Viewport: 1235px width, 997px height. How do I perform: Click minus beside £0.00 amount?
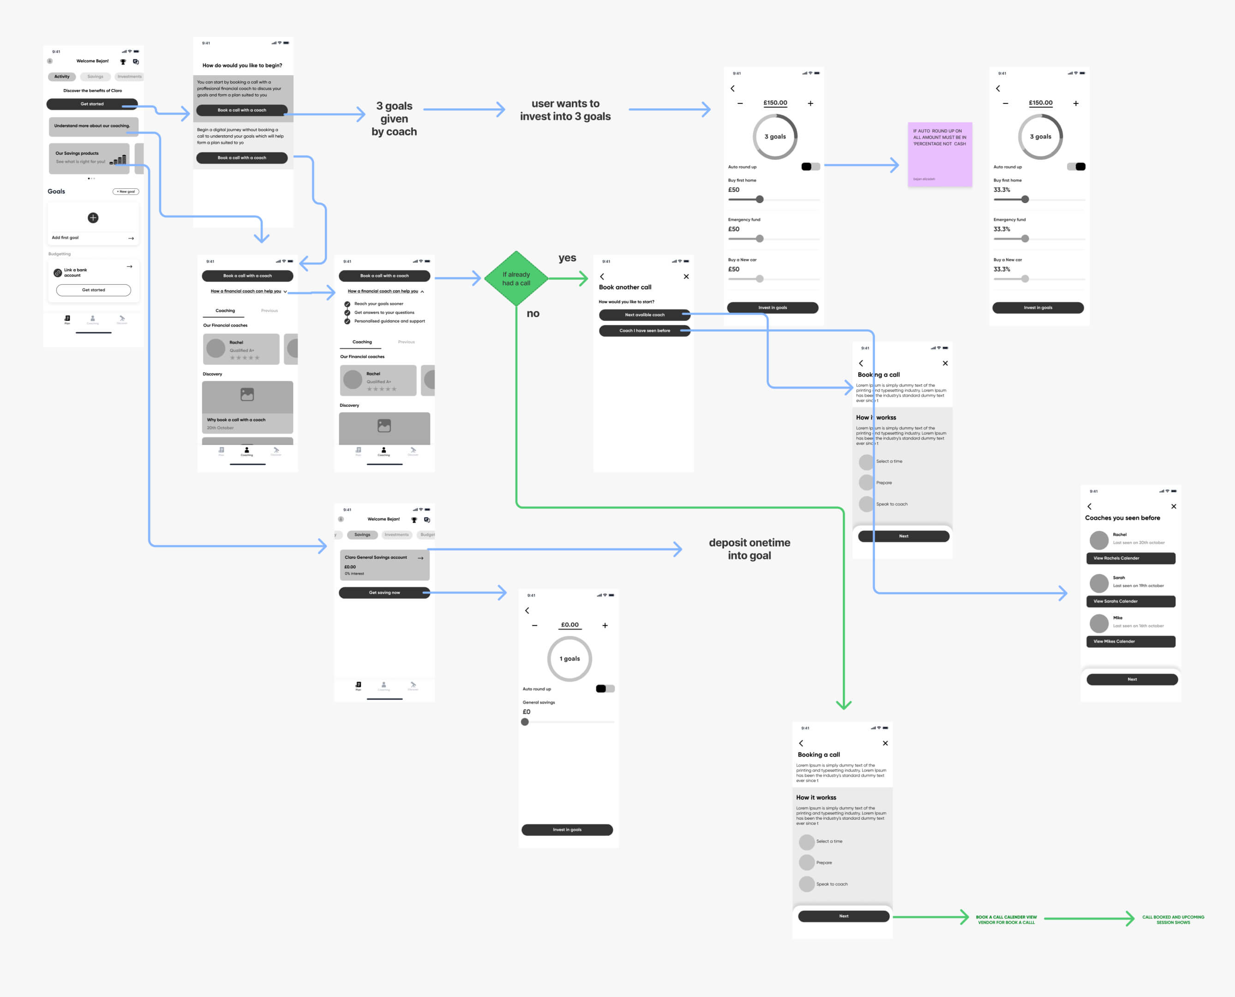pos(534,625)
